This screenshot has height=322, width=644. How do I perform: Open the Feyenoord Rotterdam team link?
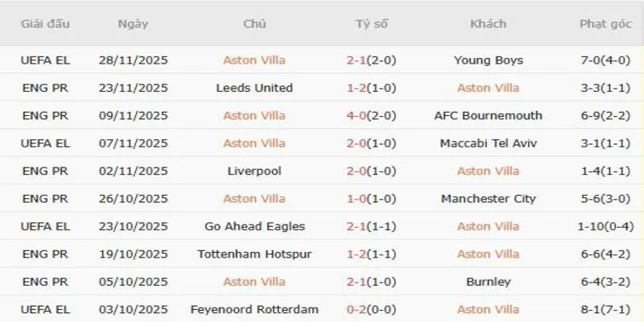pos(254,310)
